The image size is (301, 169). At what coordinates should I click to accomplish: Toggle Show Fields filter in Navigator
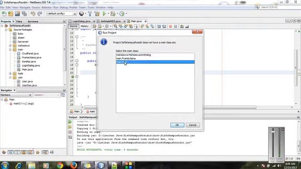(x=10, y=152)
